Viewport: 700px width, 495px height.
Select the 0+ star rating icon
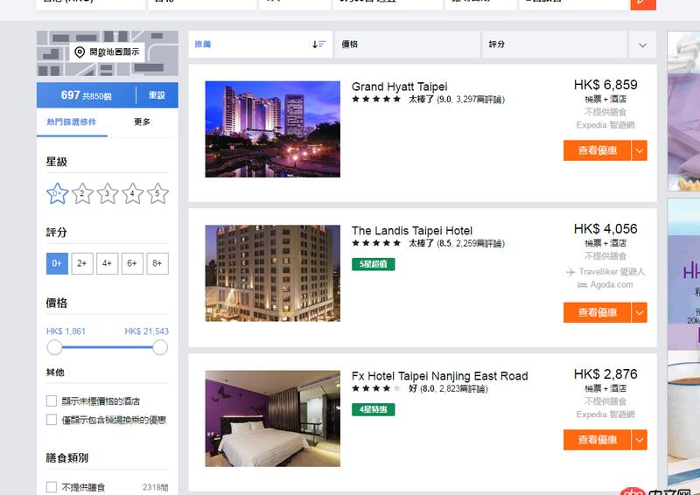point(58,194)
